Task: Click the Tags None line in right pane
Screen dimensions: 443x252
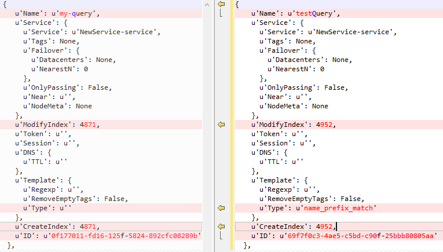Action: tap(287, 41)
